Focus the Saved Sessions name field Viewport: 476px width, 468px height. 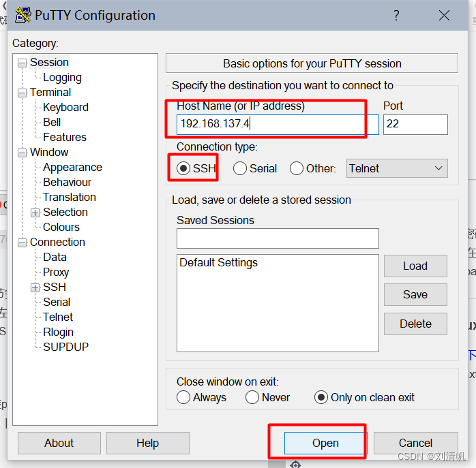coord(278,238)
